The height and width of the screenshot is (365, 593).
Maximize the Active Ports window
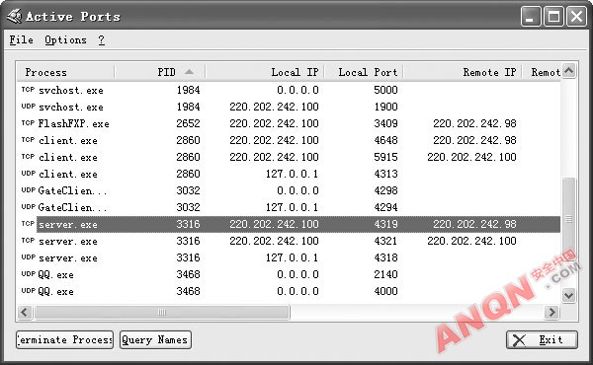tap(553, 16)
